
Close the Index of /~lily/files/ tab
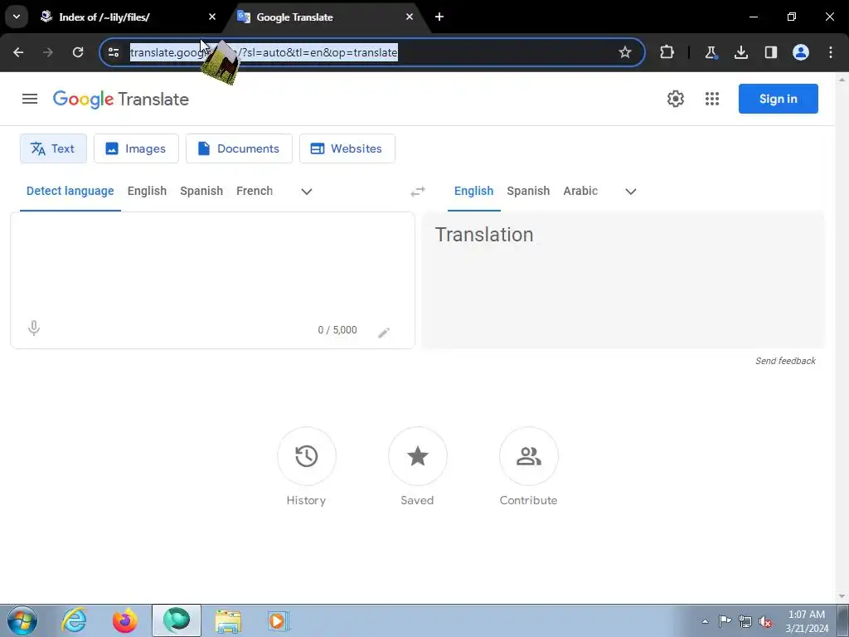tap(212, 17)
